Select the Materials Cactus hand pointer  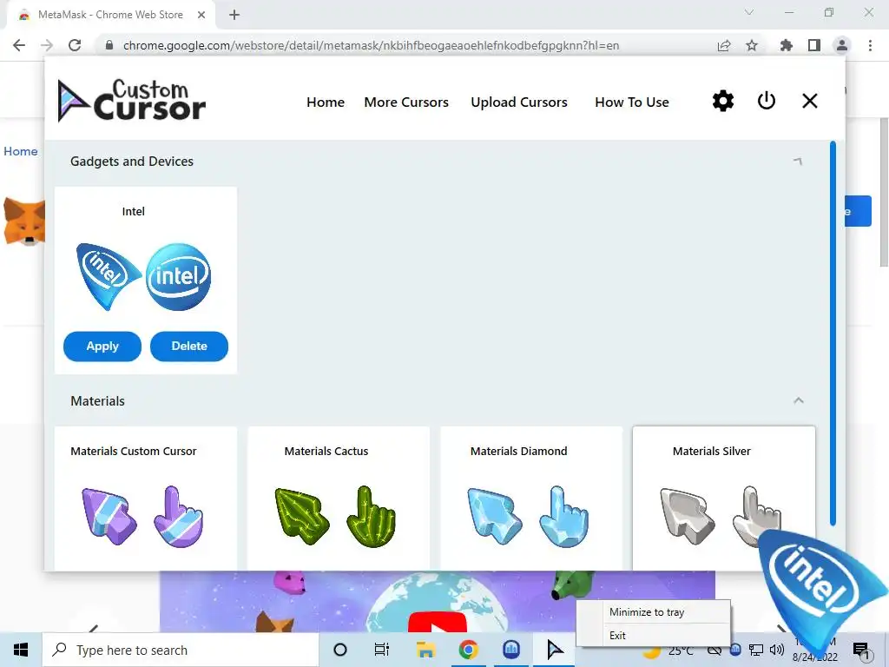(371, 516)
